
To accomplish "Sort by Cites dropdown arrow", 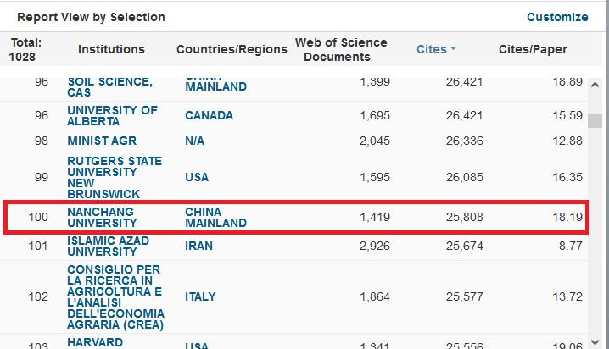I will 453,49.
